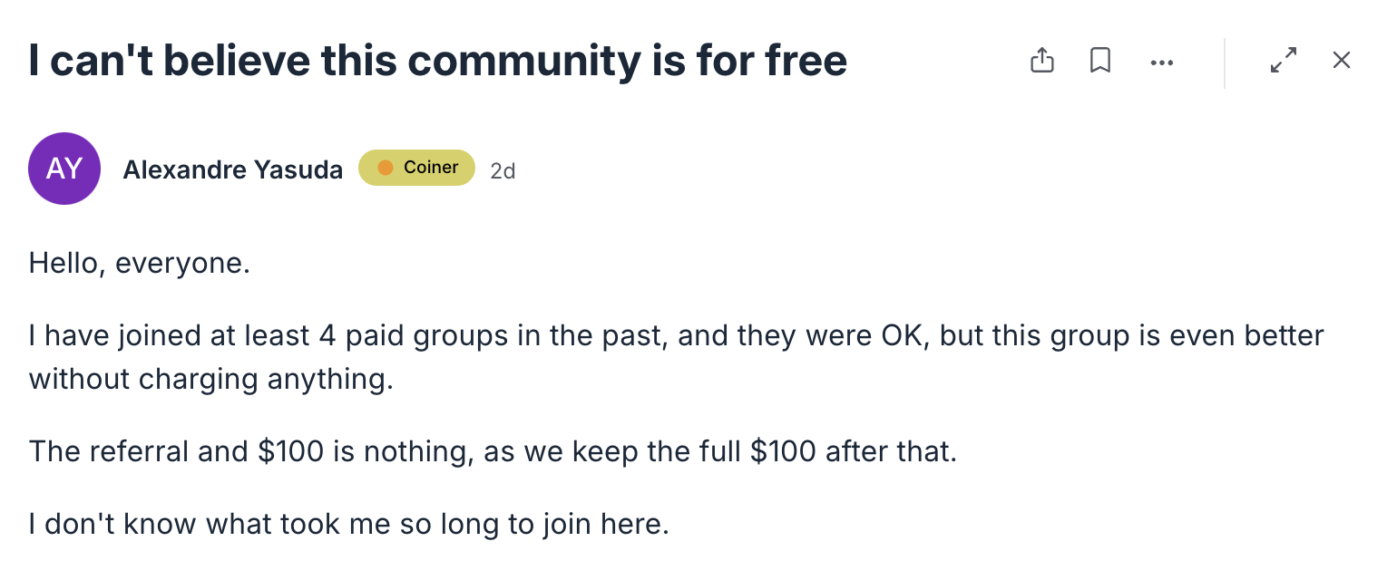Click the post title heading

coord(437,61)
